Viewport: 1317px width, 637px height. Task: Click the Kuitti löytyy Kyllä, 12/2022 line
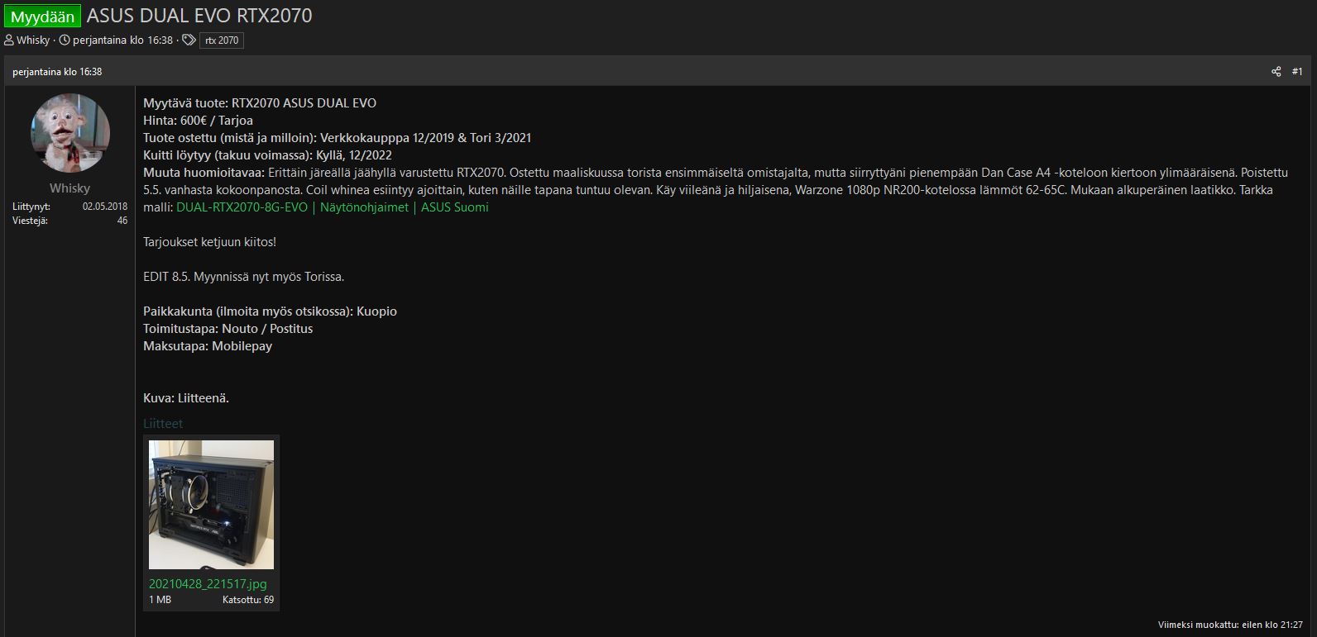(267, 155)
